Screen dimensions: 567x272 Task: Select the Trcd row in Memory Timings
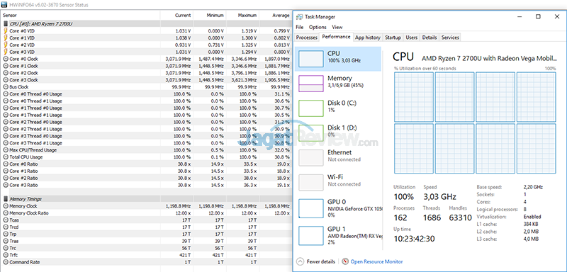(146, 227)
